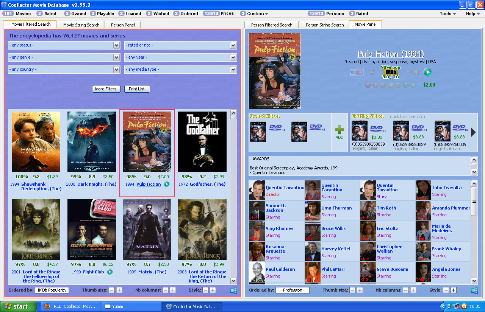Decrease nb columns in the movie list panel
The height and width of the screenshot is (312, 485).
point(165,290)
